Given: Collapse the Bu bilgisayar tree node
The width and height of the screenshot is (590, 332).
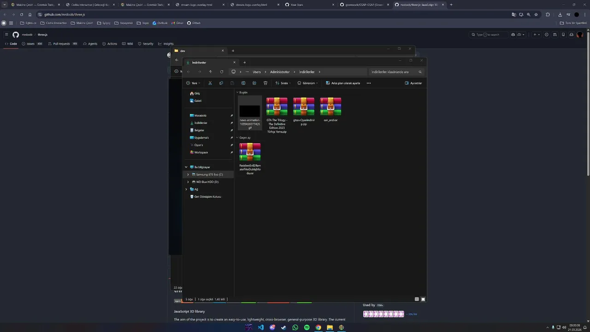Looking at the screenshot, I should click(x=186, y=167).
